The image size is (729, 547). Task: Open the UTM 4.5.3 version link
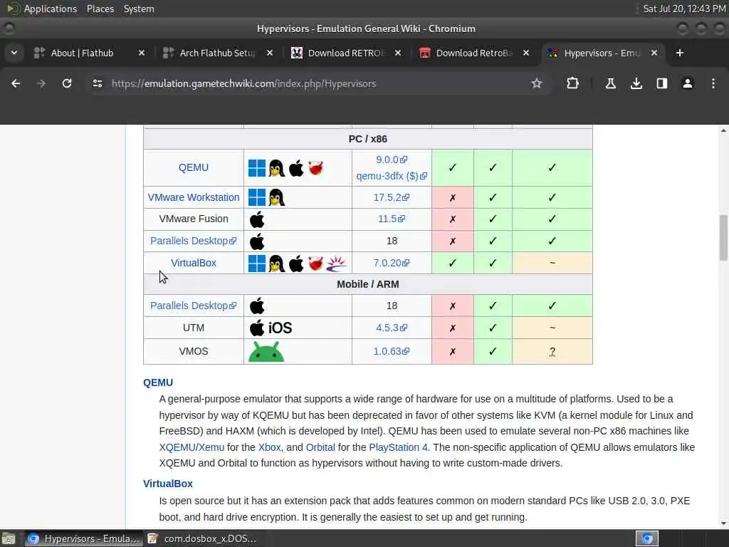[392, 328]
